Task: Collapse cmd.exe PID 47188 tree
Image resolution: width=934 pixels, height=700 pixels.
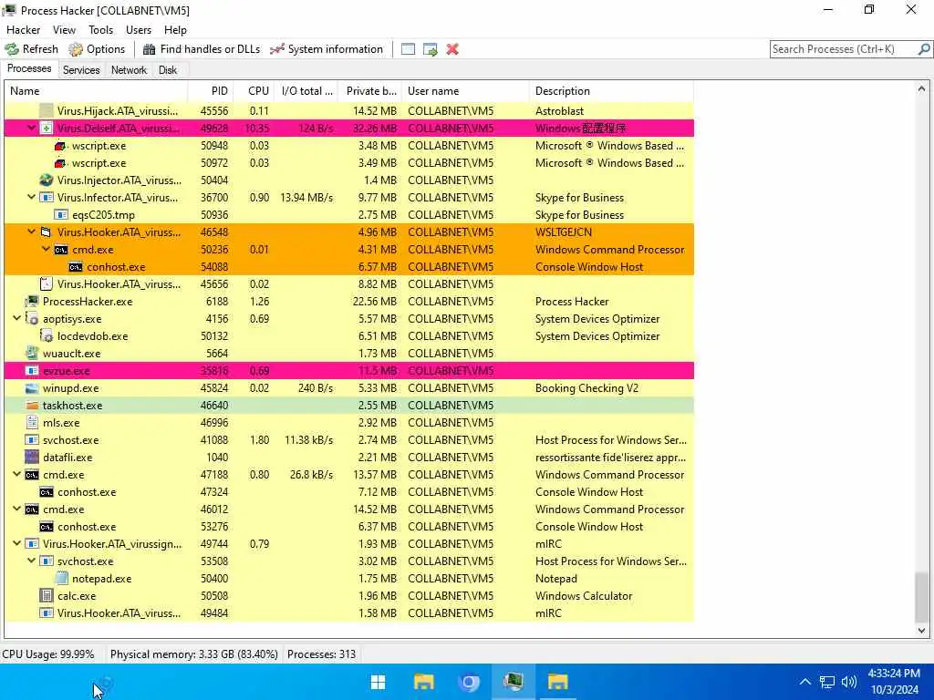Action: (x=16, y=474)
